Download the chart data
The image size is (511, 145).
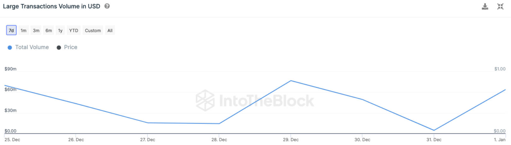[485, 6]
